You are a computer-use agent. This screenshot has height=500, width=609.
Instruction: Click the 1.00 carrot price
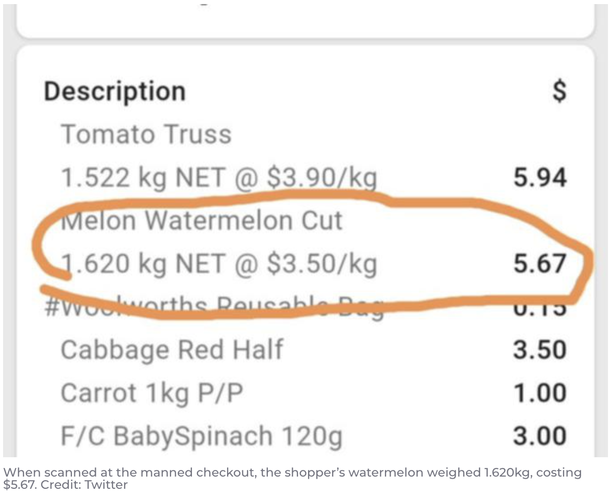540,393
